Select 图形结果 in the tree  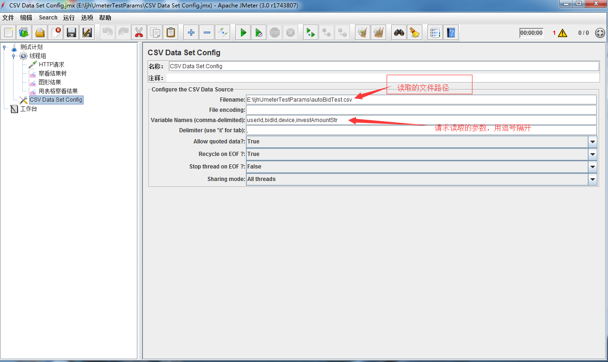(x=50, y=82)
